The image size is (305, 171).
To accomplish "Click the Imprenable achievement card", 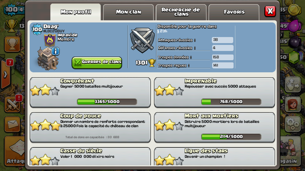I will 214,92.
